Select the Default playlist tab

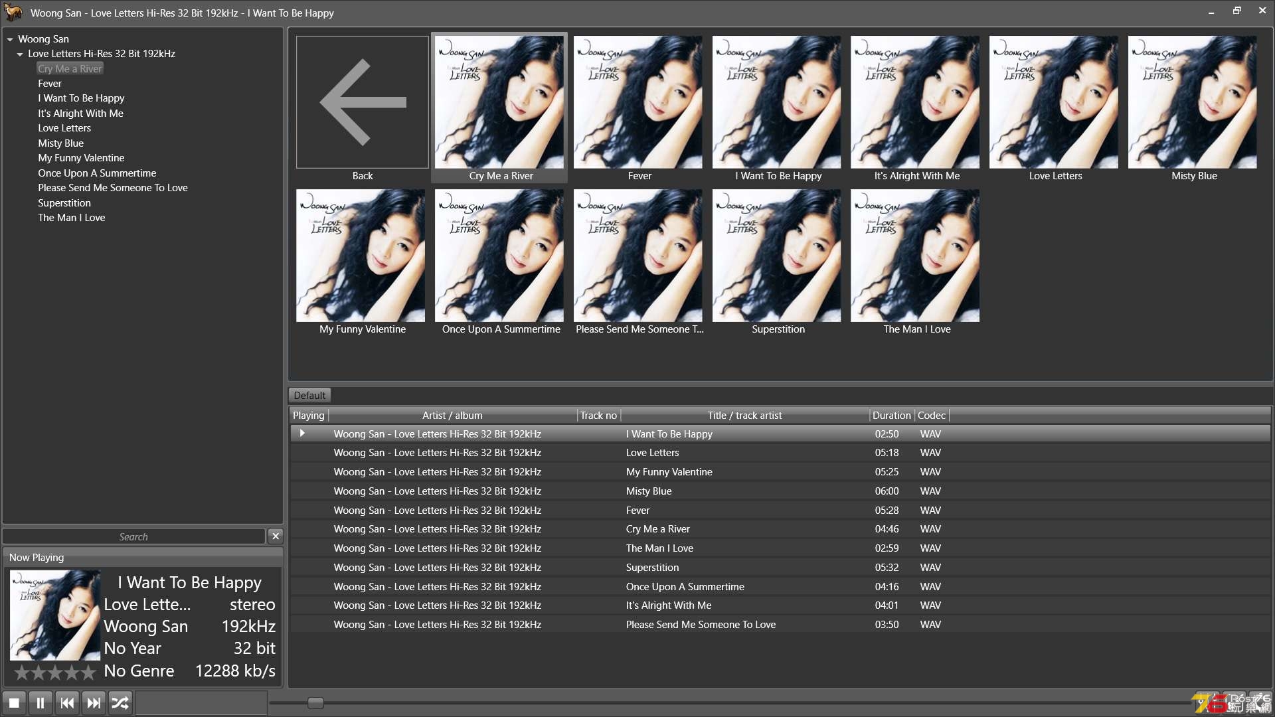(x=309, y=396)
